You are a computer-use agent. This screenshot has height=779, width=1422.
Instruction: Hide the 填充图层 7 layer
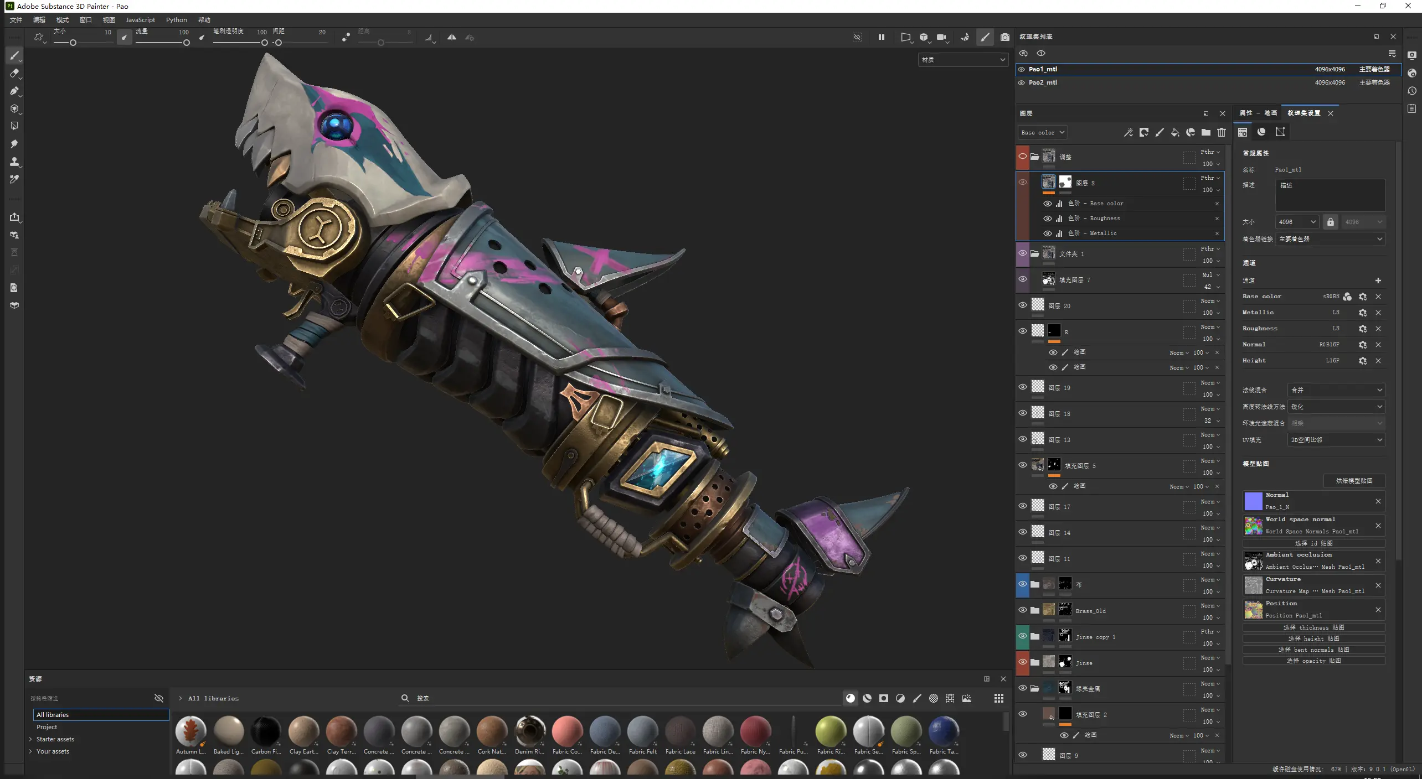pyautogui.click(x=1023, y=279)
